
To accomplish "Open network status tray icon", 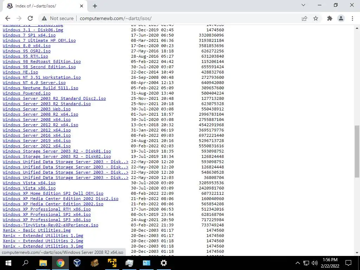I will pos(306,263).
